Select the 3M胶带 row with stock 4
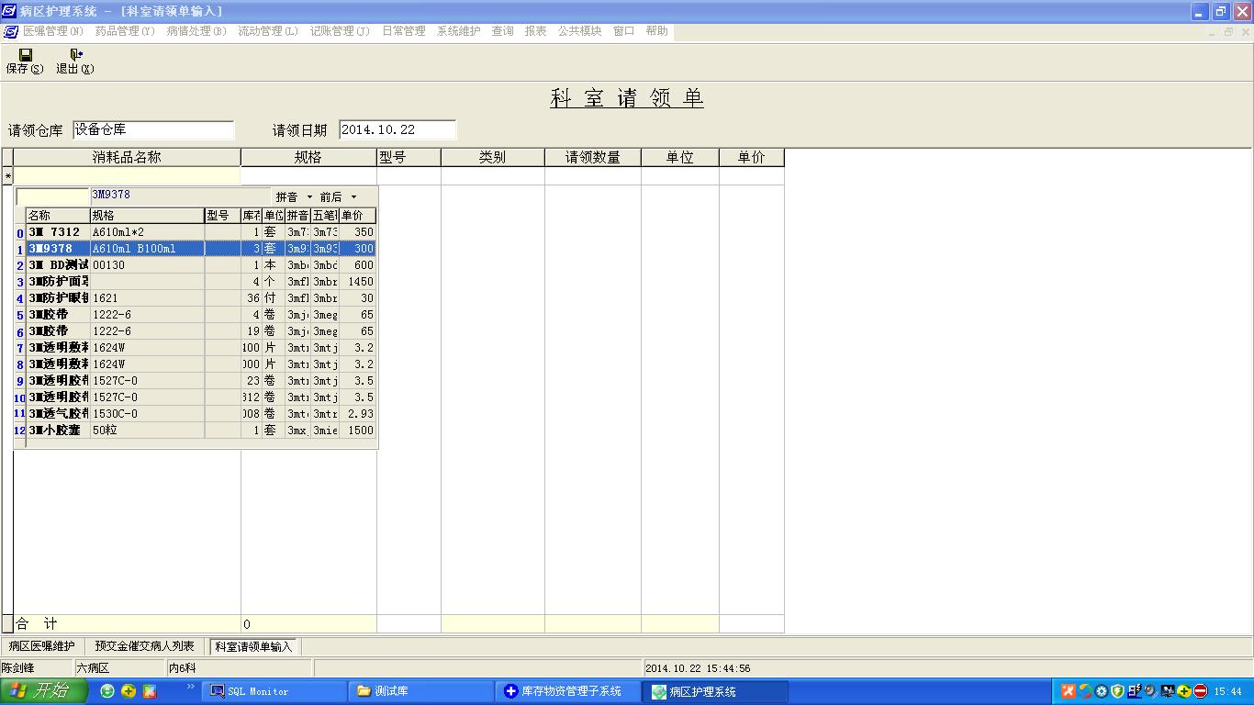Viewport: 1254px width, 705px height. point(201,315)
